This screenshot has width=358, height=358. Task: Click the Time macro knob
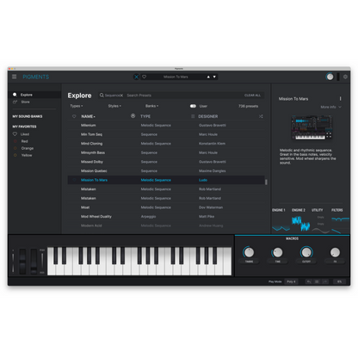pyautogui.click(x=277, y=252)
